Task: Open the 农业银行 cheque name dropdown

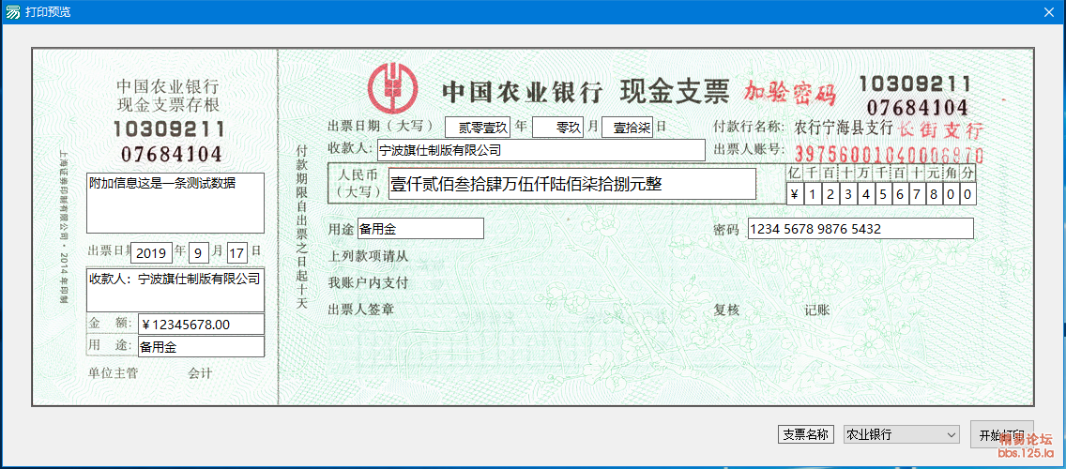Action: tap(901, 435)
